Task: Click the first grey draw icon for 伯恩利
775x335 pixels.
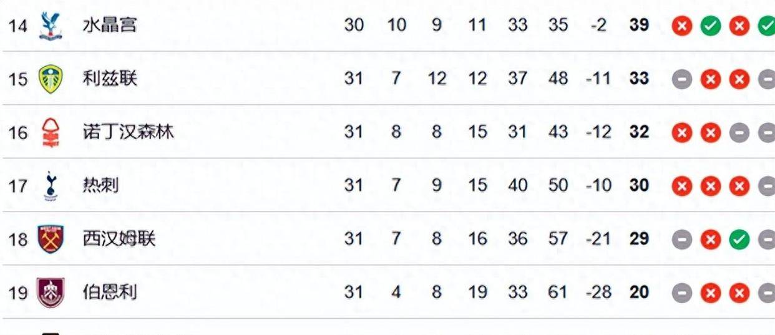Action: pos(682,293)
